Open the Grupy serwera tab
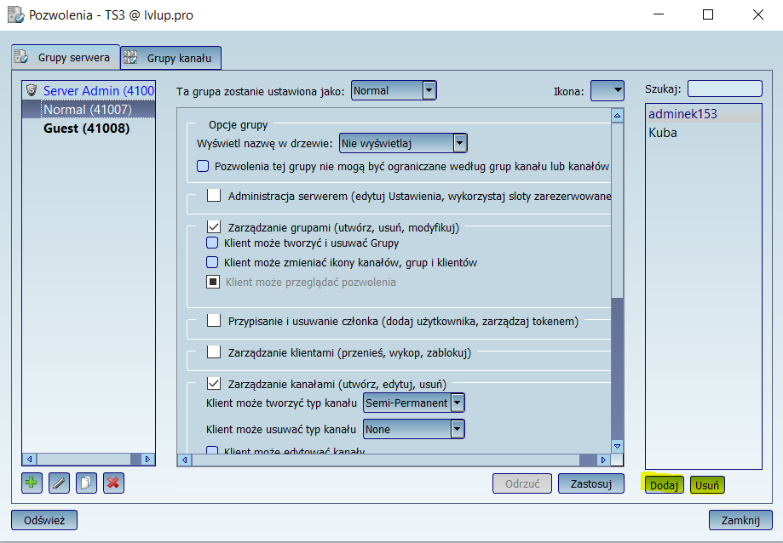783x543 pixels. click(x=65, y=58)
